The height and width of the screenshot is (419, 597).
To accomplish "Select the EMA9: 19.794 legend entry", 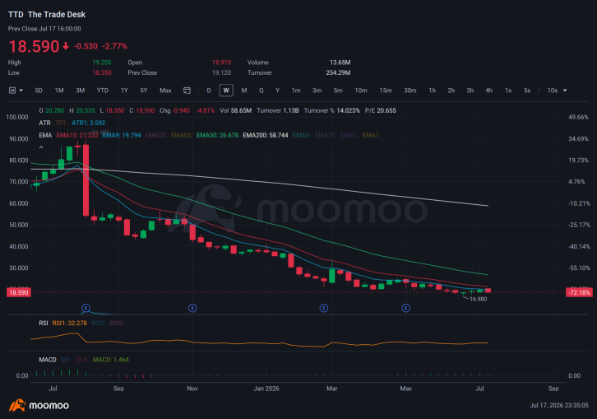I will click(122, 135).
